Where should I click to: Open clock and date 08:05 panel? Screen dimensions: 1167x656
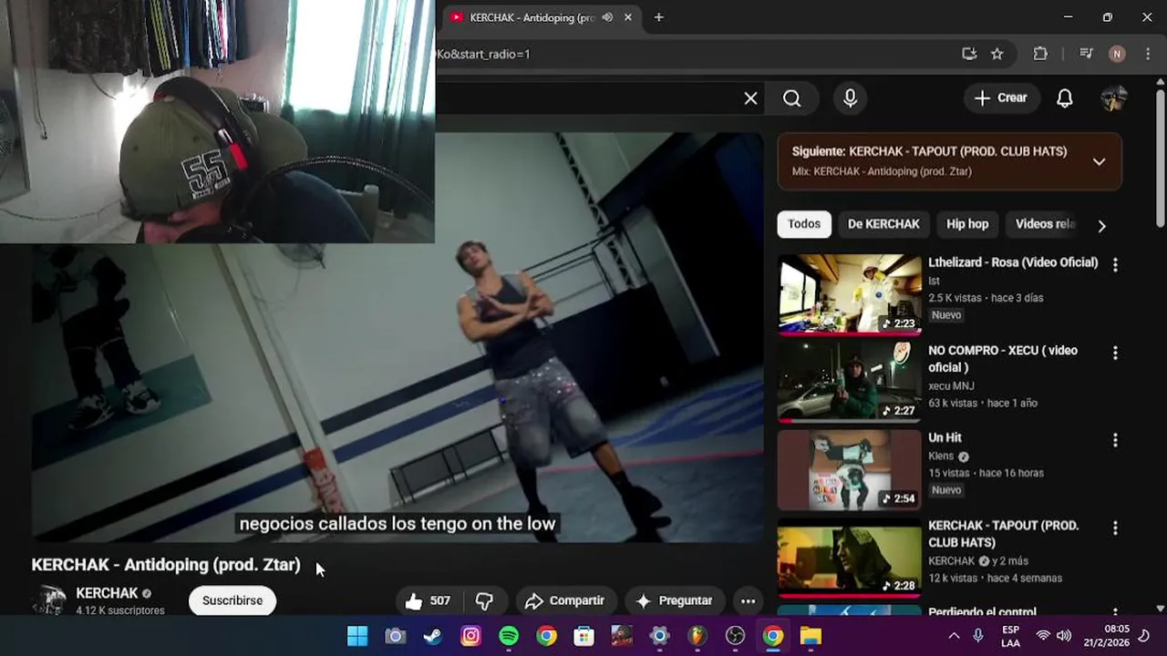[x=1106, y=636]
